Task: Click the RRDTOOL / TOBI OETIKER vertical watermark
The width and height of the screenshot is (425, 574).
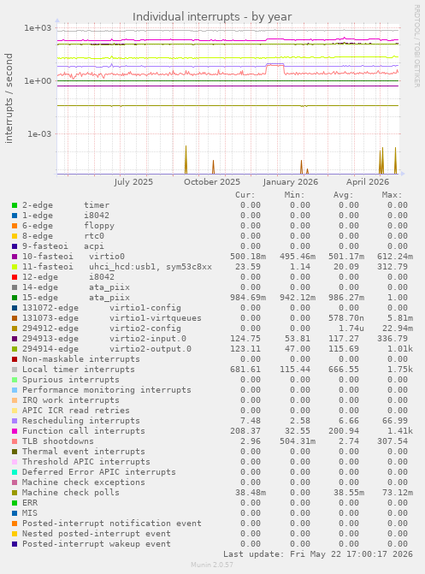Action: (417, 45)
